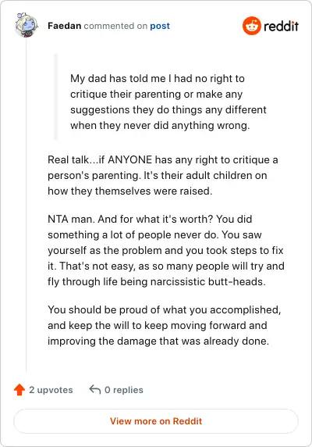
Task: Click the reddit wordmark text
Action: click(281, 26)
